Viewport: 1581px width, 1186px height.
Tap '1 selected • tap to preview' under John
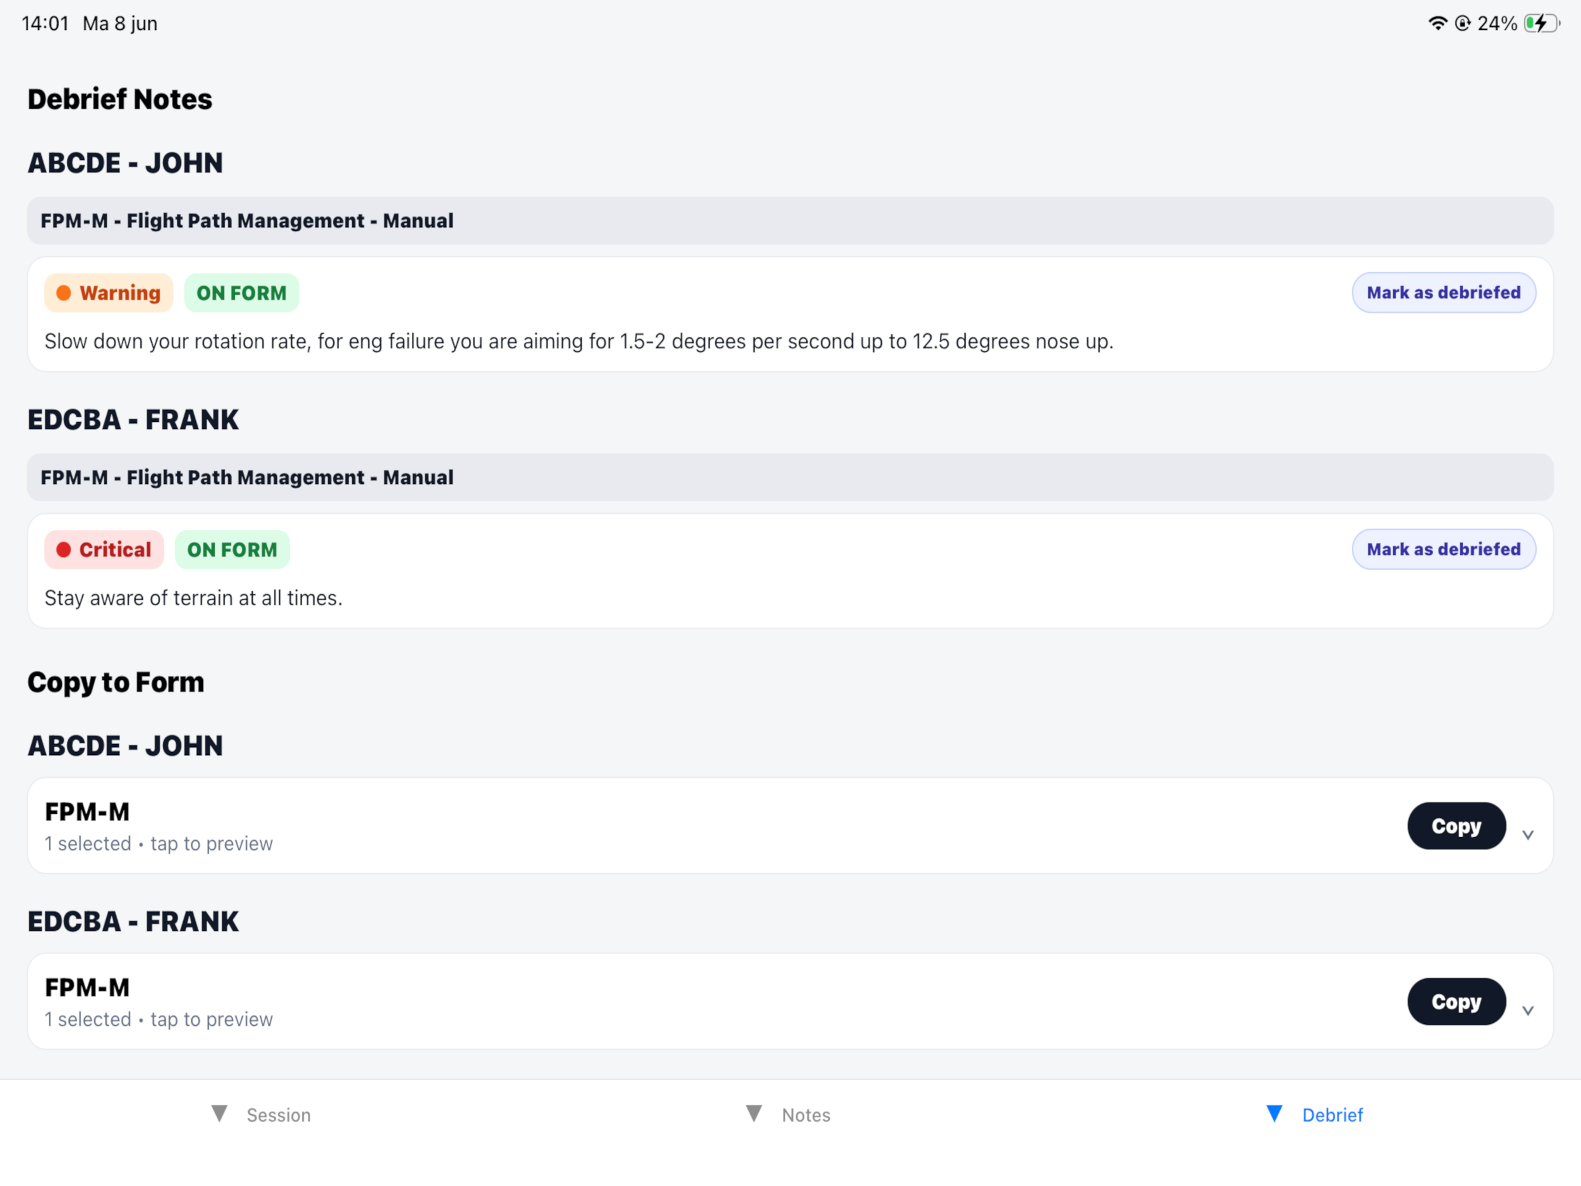(x=159, y=844)
